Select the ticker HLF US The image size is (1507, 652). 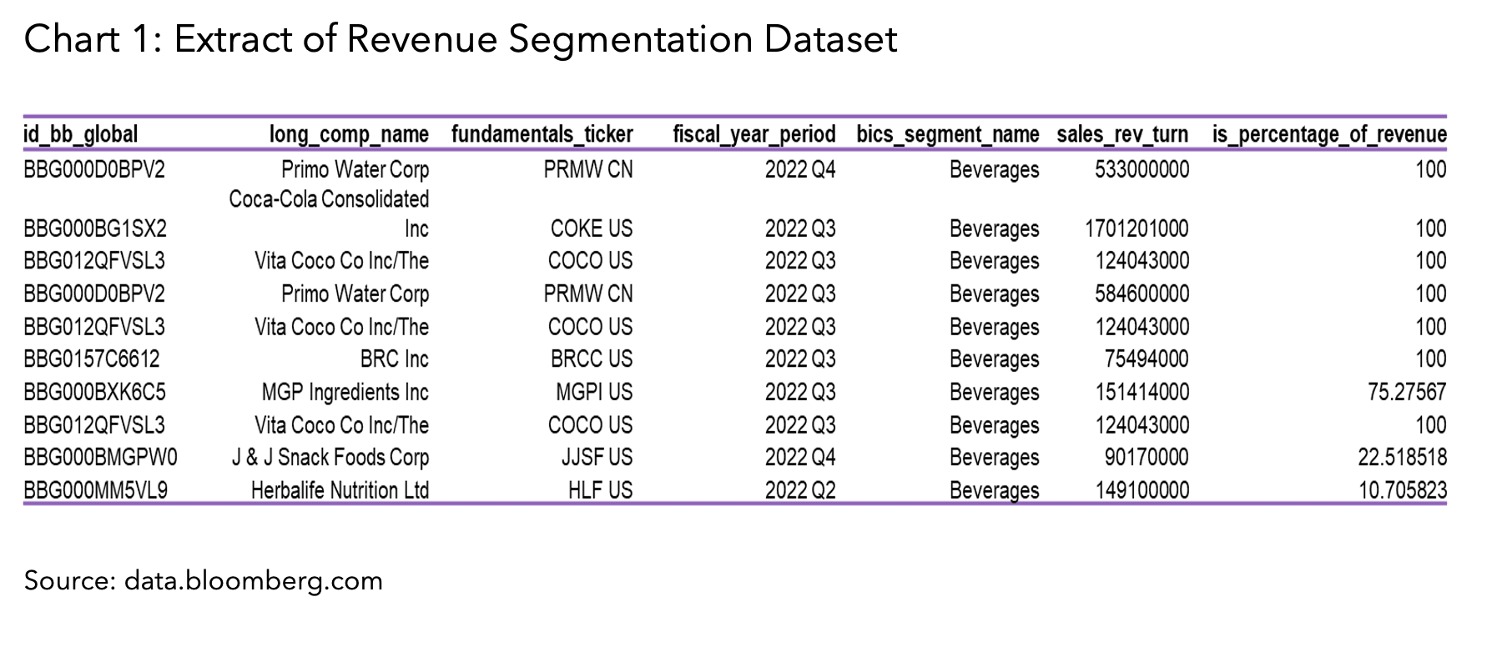tap(601, 490)
